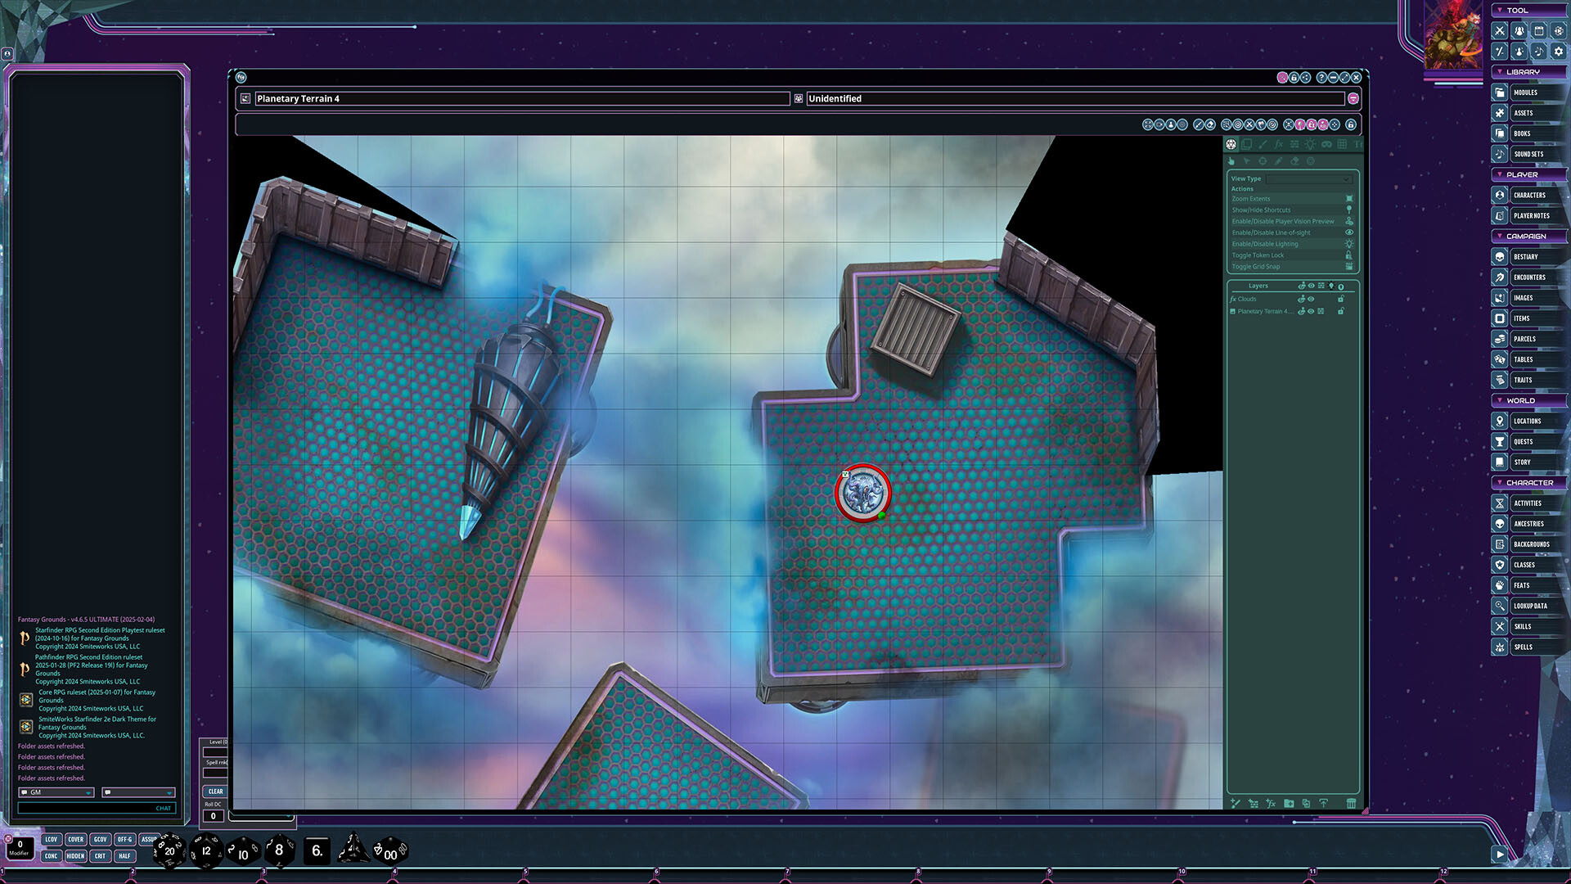Switch to the FX layers tab
The height and width of the screenshot is (884, 1571).
click(x=1279, y=144)
